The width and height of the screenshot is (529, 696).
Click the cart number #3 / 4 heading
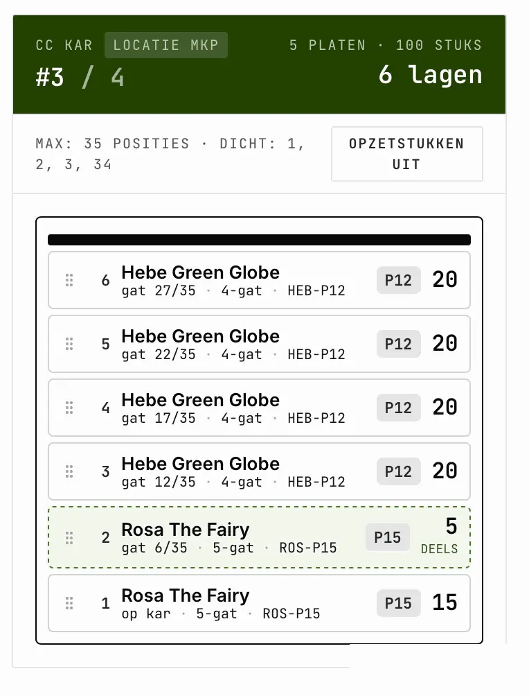click(80, 77)
